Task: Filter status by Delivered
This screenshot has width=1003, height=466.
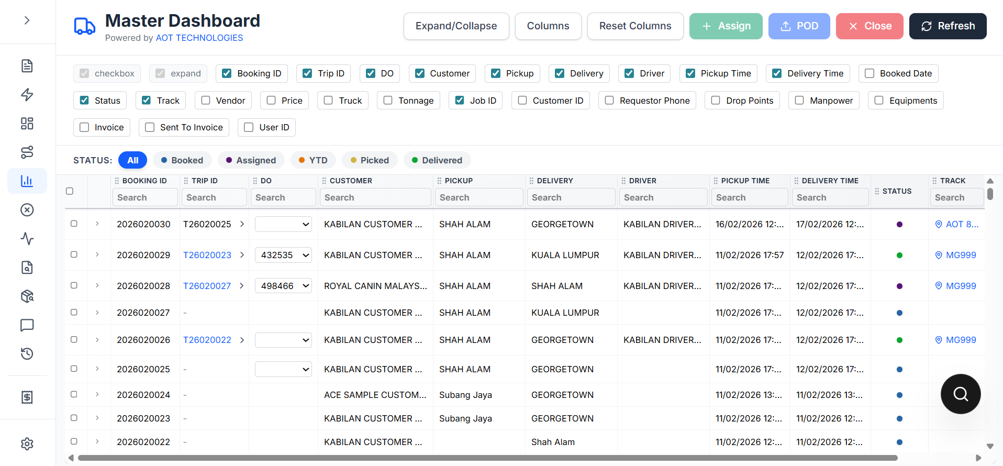Action: point(437,160)
